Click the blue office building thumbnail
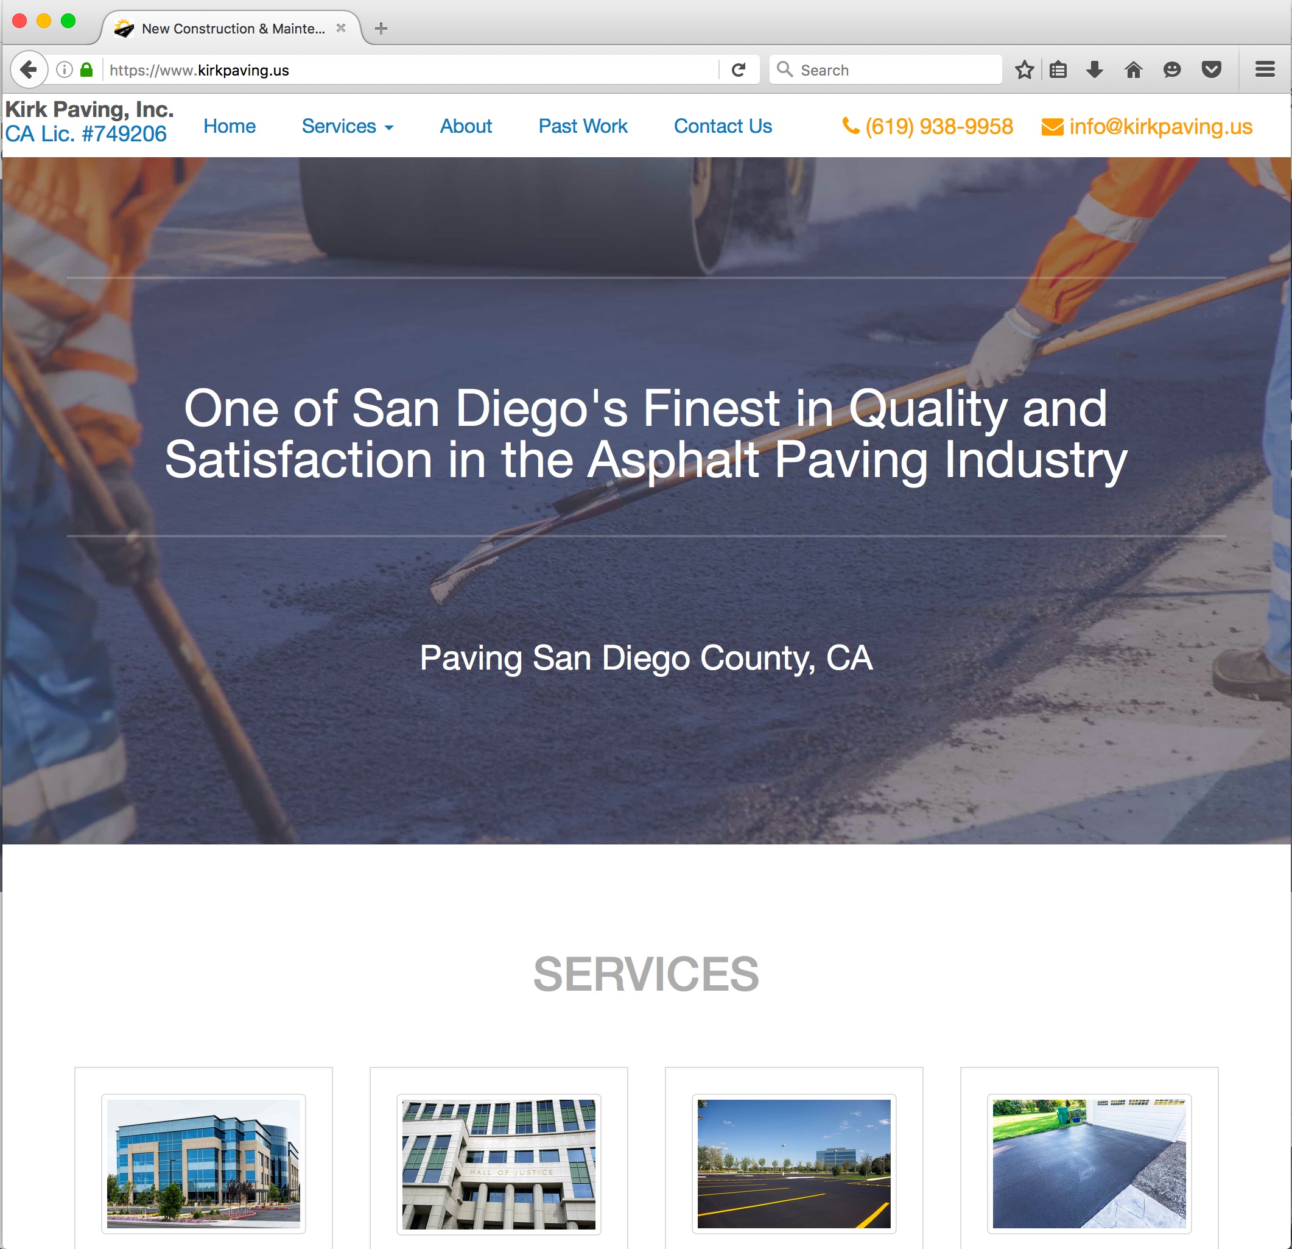1292x1249 pixels. [203, 1163]
